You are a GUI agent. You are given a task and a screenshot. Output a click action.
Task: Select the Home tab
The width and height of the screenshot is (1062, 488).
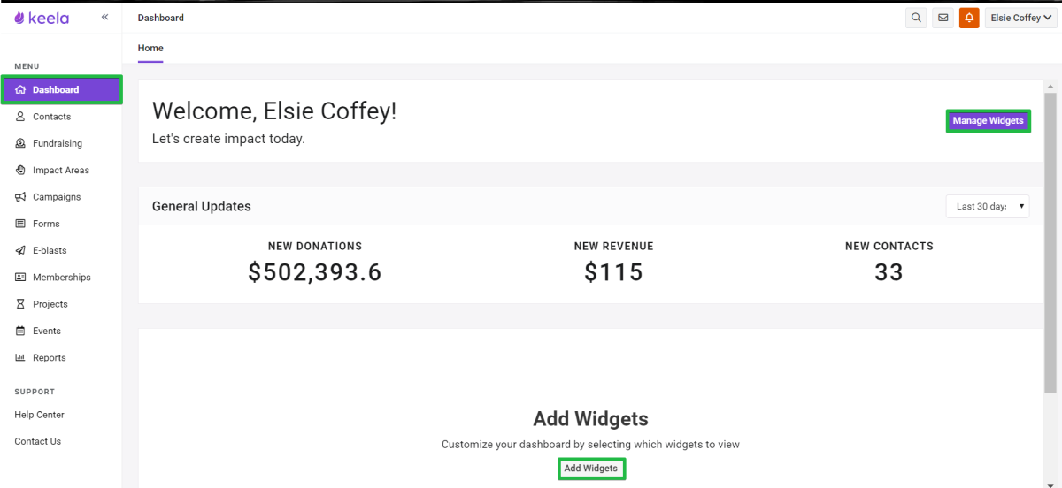tap(150, 49)
